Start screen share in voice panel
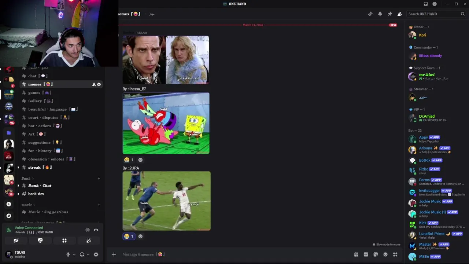 (x=40, y=241)
